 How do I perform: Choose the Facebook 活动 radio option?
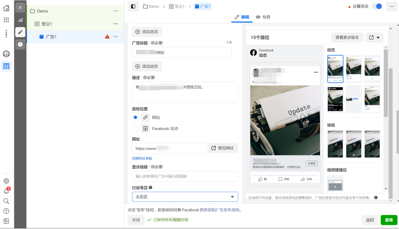coord(135,128)
